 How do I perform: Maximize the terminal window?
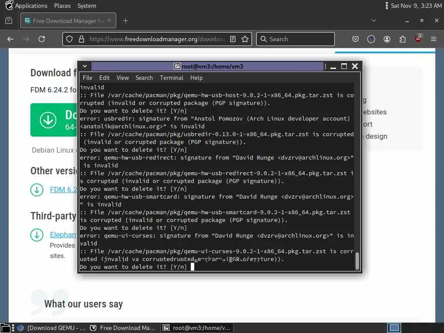pyautogui.click(x=344, y=66)
